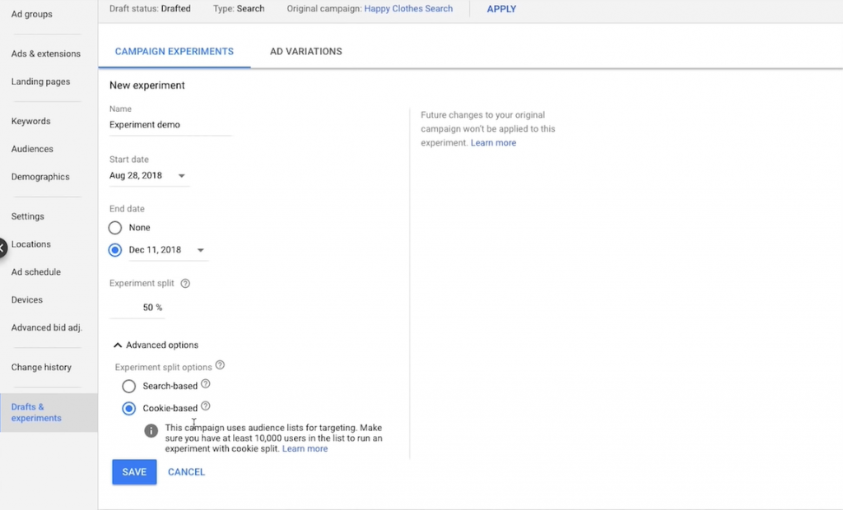
Task: Select the Dec 11, 2018 end date option
Action: (114, 249)
